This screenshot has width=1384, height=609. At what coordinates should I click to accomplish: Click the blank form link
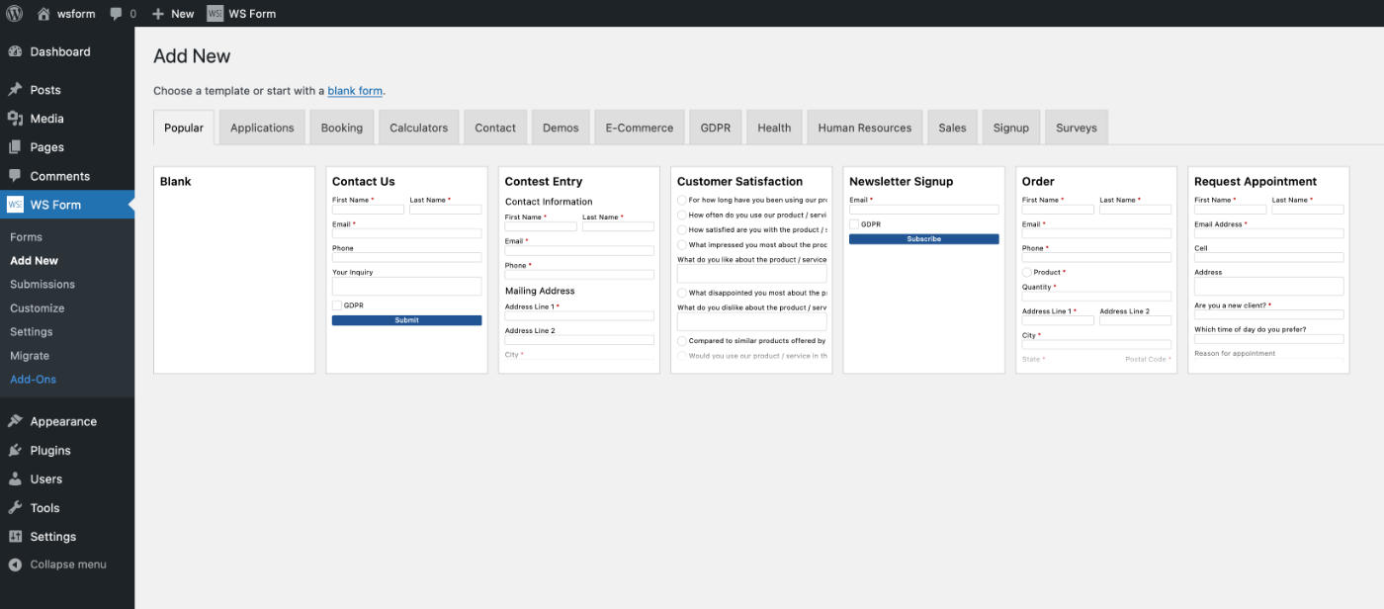coord(355,90)
